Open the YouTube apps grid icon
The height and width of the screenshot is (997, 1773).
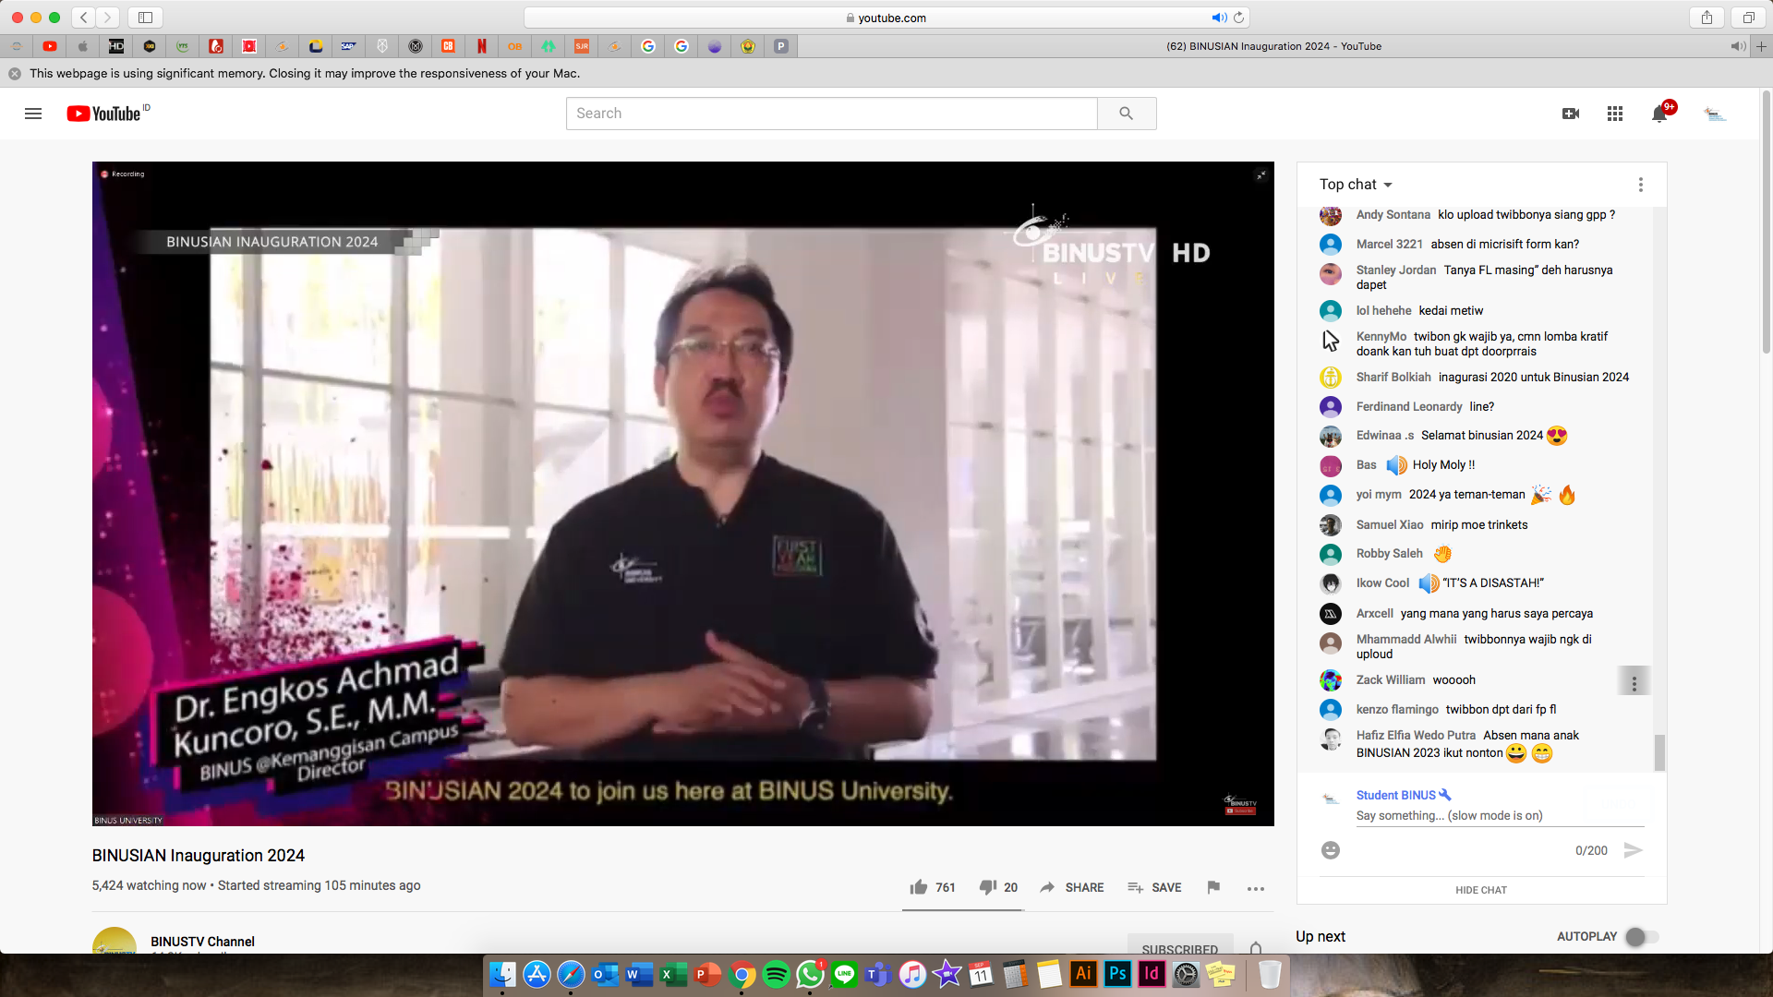coord(1614,114)
